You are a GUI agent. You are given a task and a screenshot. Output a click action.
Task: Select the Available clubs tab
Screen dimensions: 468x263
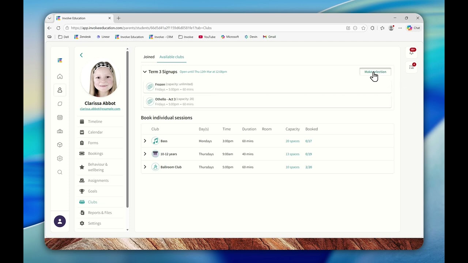[x=172, y=57]
